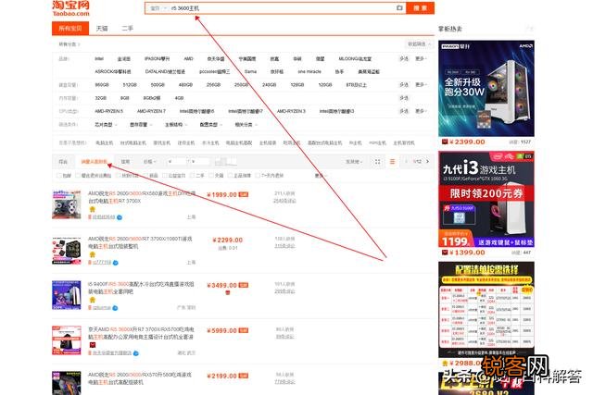Switch results to list view icon
The height and width of the screenshot is (395, 593).
392,162
